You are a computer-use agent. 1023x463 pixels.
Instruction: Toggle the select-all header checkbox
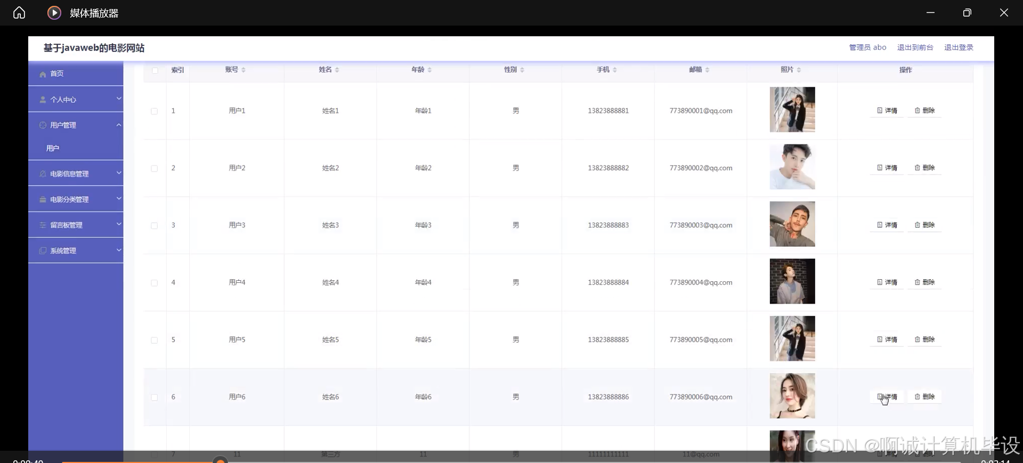tap(155, 70)
